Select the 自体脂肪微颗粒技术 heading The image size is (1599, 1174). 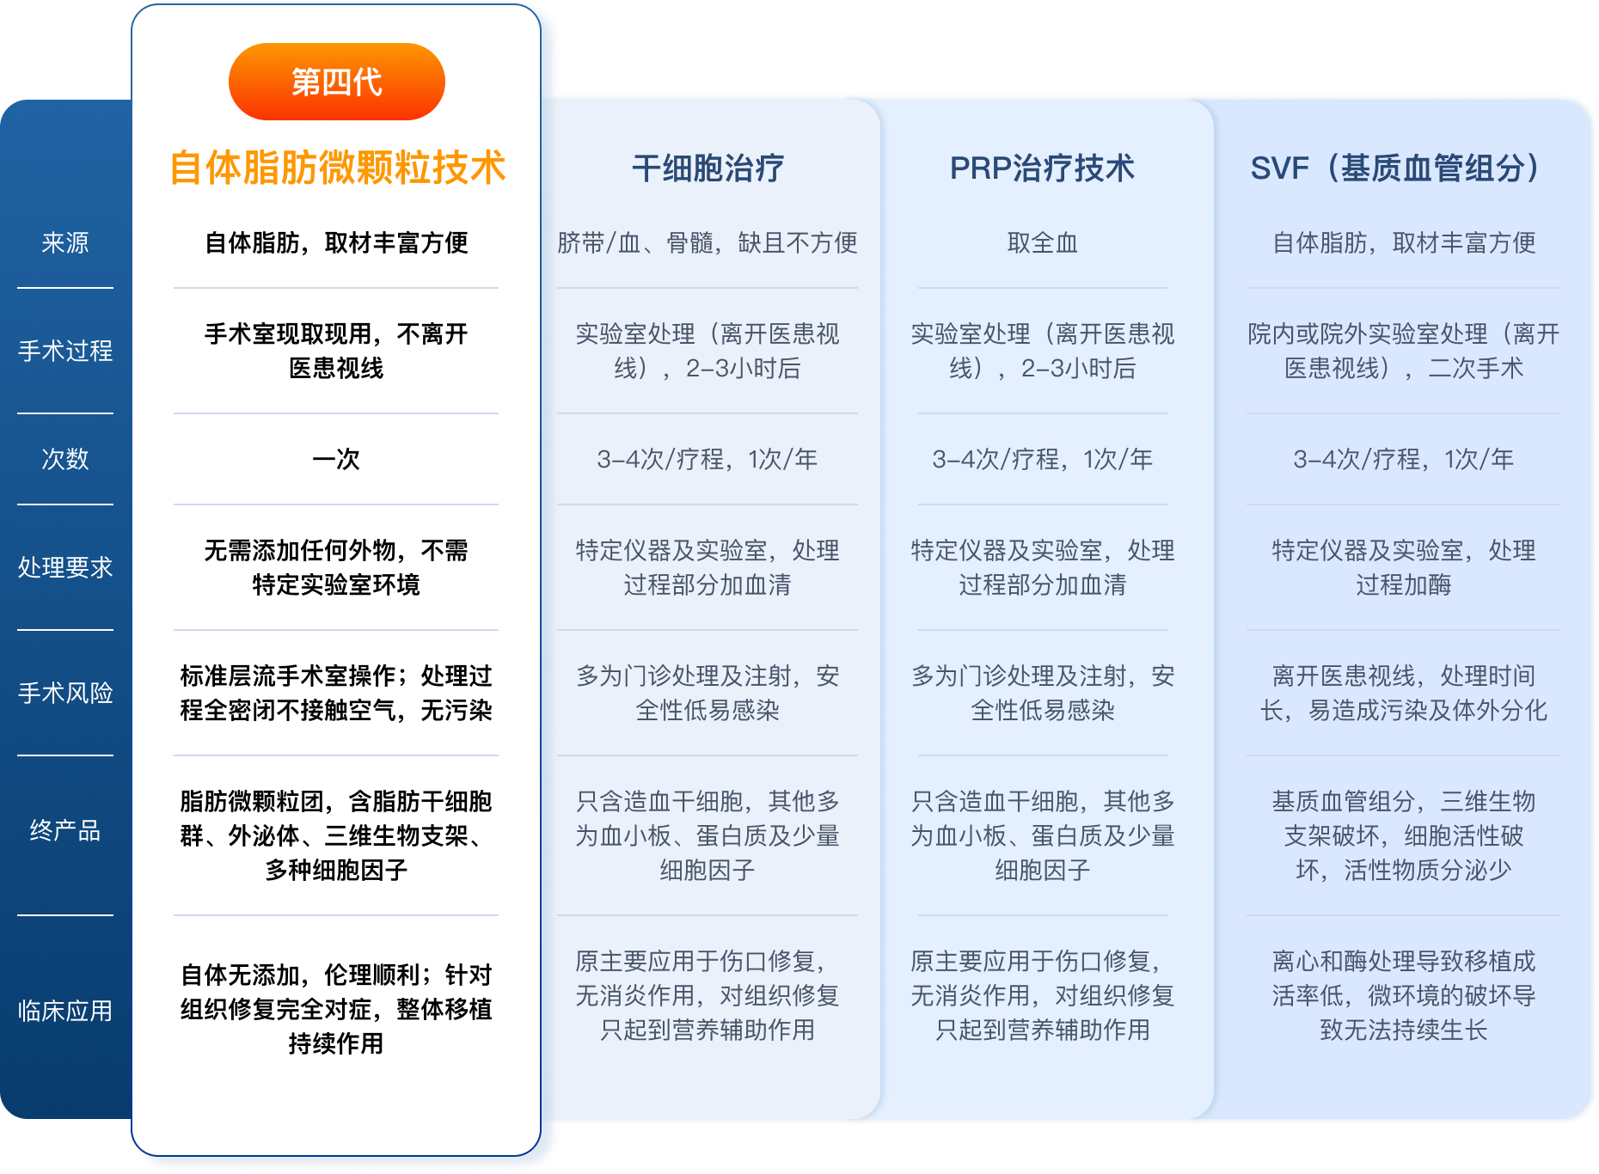pos(336,167)
